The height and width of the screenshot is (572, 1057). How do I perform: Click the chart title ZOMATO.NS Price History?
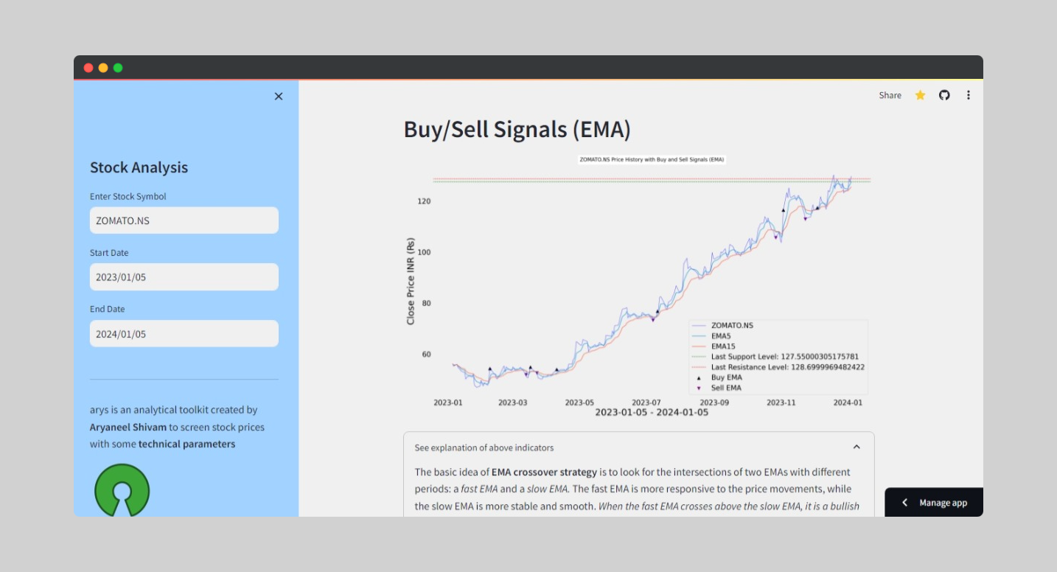(x=652, y=159)
